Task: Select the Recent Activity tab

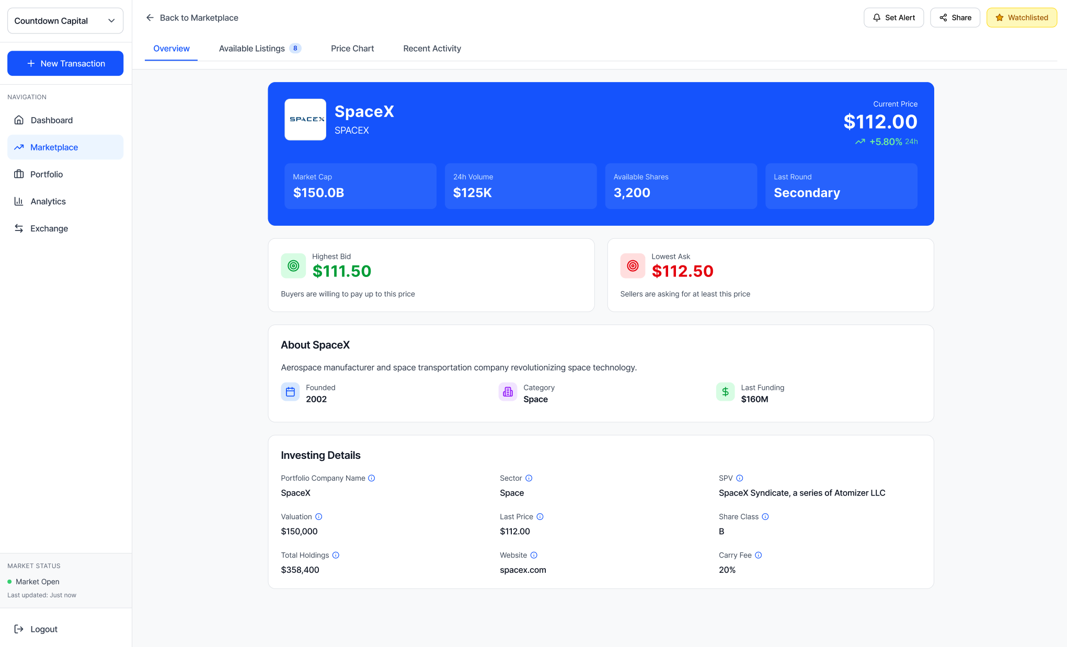Action: [x=432, y=49]
